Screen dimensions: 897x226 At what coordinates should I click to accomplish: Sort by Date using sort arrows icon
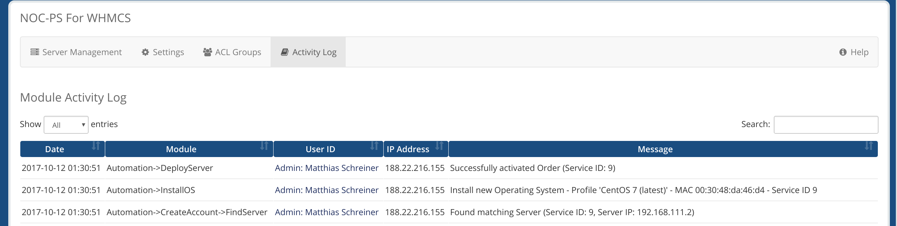point(96,146)
